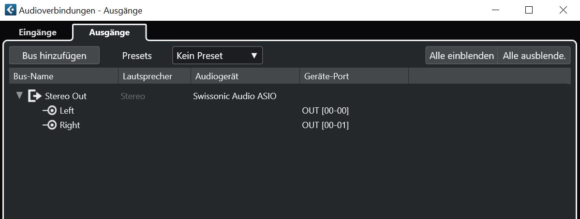
Task: Click the Cubase logo icon in title bar
Action: [x=10, y=10]
